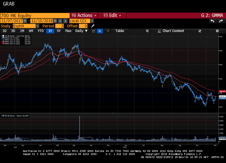
Task: Click the tall March volume spike bar
Action: click(x=80, y=129)
